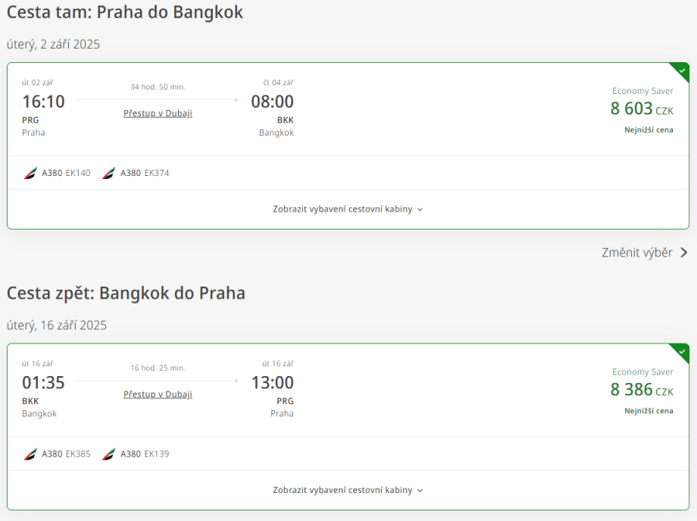
Task: Click the 34 hod. 50 min. duration label
Action: [158, 87]
